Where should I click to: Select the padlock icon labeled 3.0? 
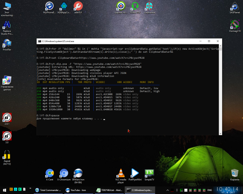7,138
